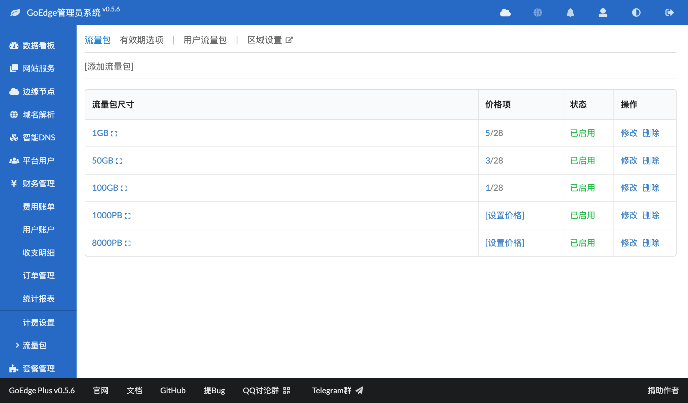Click expand icon next to 100GB
688x403 pixels.
point(124,188)
